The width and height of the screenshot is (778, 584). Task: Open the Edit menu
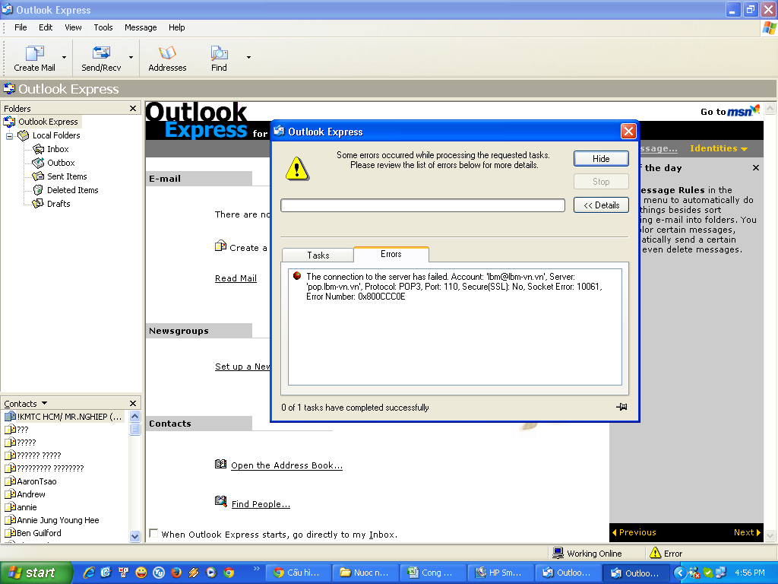46,27
